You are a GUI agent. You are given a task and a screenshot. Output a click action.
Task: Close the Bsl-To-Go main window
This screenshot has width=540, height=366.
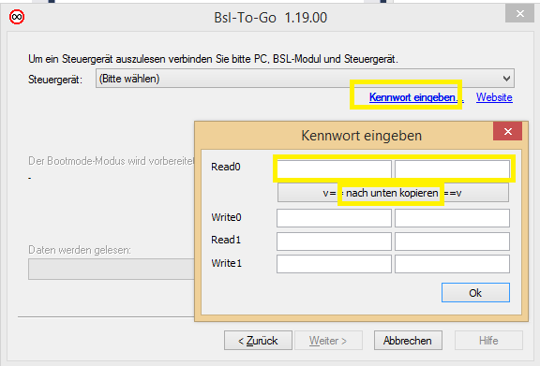click(519, 14)
